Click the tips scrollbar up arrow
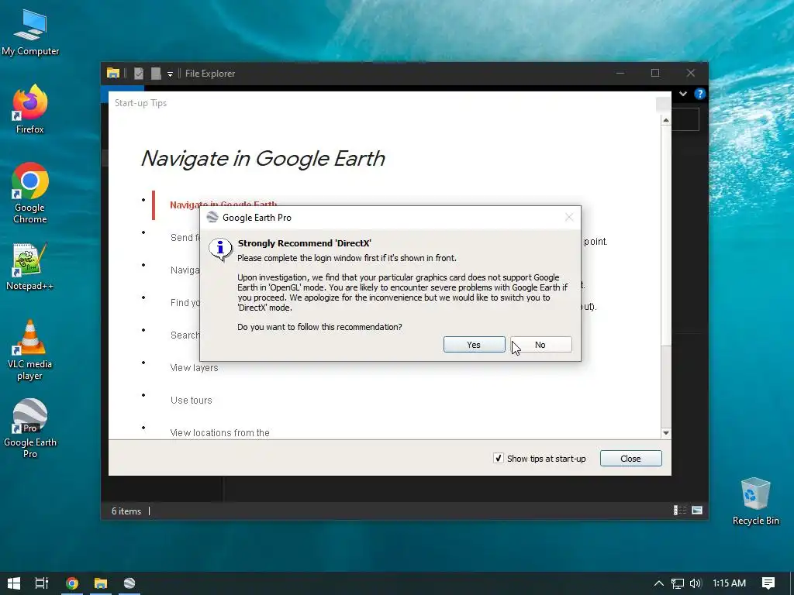Image resolution: width=794 pixels, height=595 pixels. tap(666, 120)
